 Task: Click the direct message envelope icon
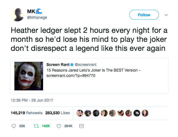pos(81,126)
